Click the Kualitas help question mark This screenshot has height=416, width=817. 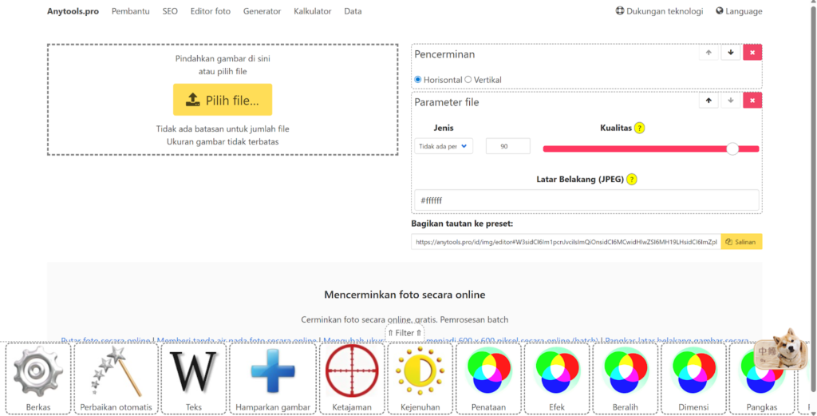639,128
